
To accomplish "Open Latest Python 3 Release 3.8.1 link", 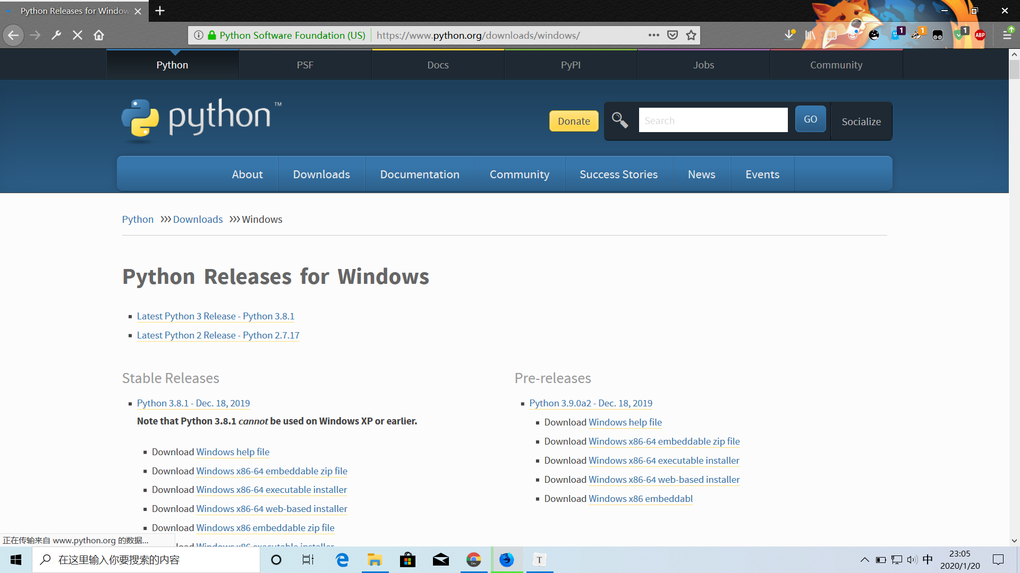I will (216, 316).
